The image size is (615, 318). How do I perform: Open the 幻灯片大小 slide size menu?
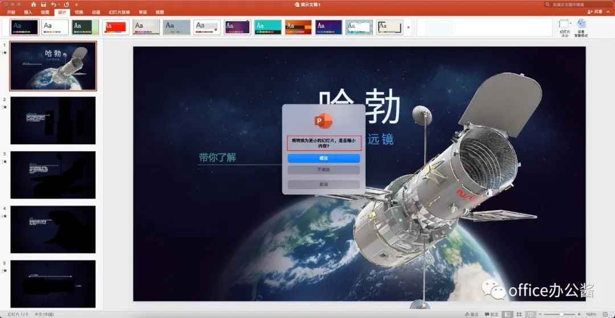click(x=564, y=27)
